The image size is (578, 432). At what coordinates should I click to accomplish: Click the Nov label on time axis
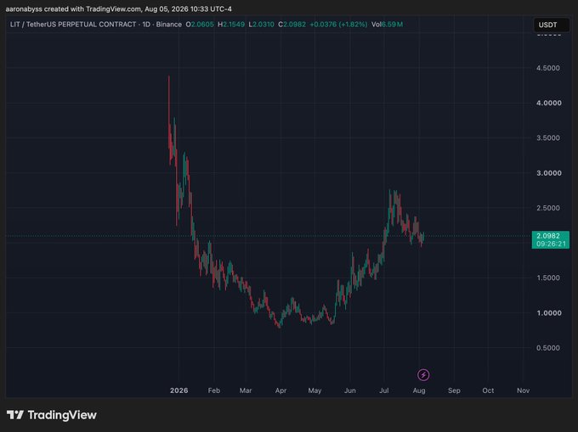click(x=523, y=390)
